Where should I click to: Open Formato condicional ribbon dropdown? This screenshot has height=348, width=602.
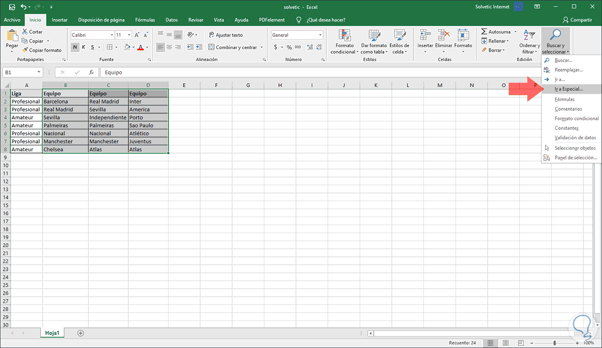click(x=345, y=42)
